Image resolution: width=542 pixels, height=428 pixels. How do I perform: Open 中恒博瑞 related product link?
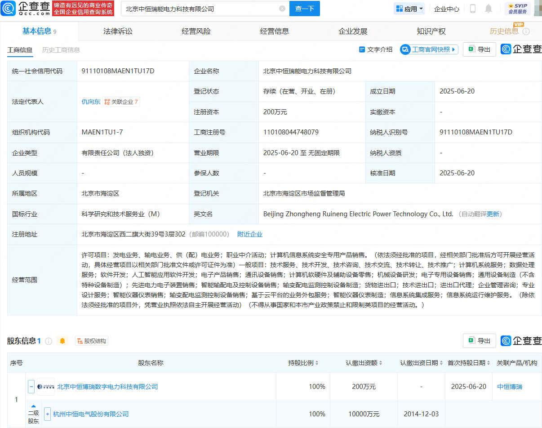(x=510, y=387)
